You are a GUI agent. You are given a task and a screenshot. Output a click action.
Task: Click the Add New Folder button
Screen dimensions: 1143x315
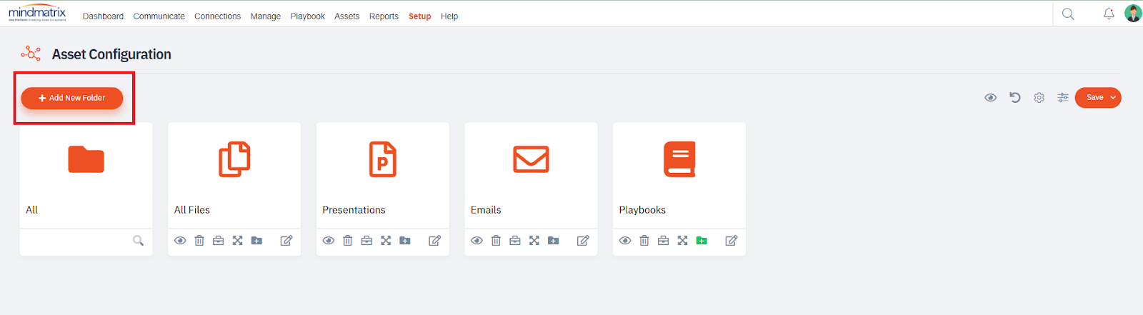(x=72, y=98)
